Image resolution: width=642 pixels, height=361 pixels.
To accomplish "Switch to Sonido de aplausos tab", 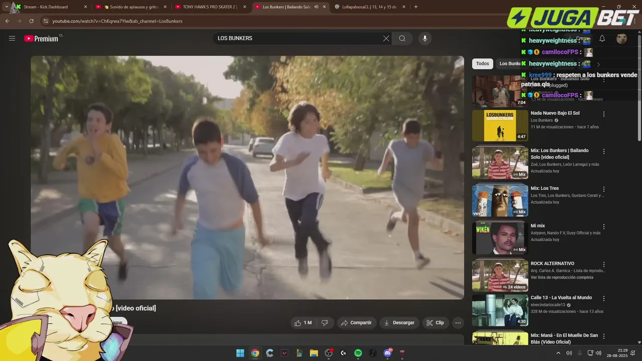I will tap(131, 7).
